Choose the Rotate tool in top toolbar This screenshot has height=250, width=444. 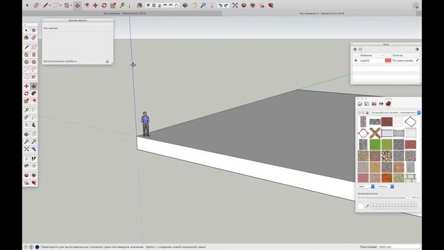104,5
